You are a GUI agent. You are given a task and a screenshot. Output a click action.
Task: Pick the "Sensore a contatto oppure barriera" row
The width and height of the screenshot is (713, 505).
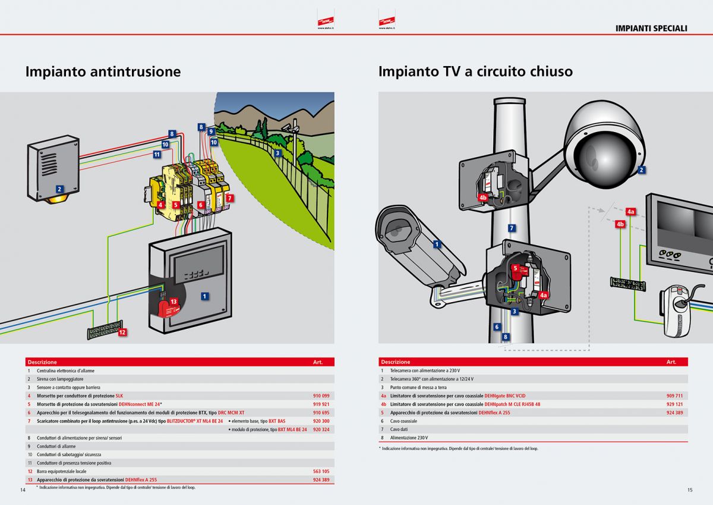(x=180, y=387)
